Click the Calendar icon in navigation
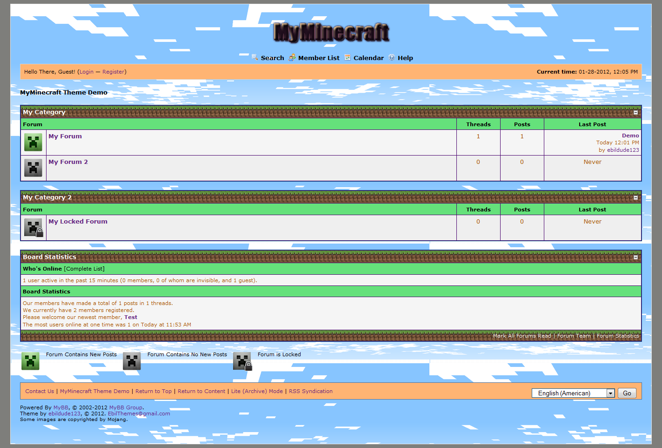Image resolution: width=662 pixels, height=448 pixels. (348, 57)
